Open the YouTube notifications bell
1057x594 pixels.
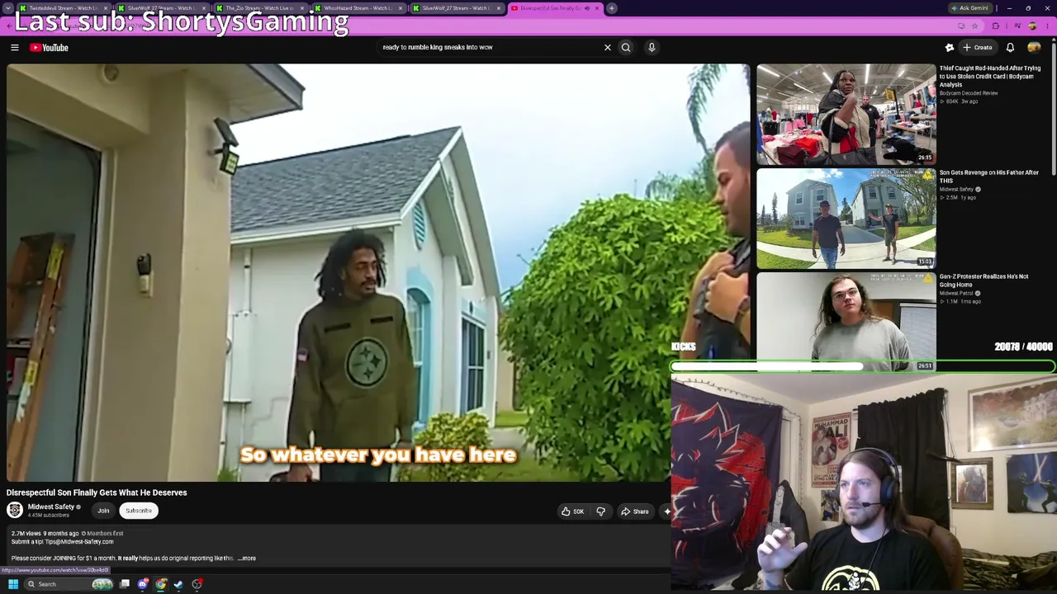click(x=1010, y=48)
